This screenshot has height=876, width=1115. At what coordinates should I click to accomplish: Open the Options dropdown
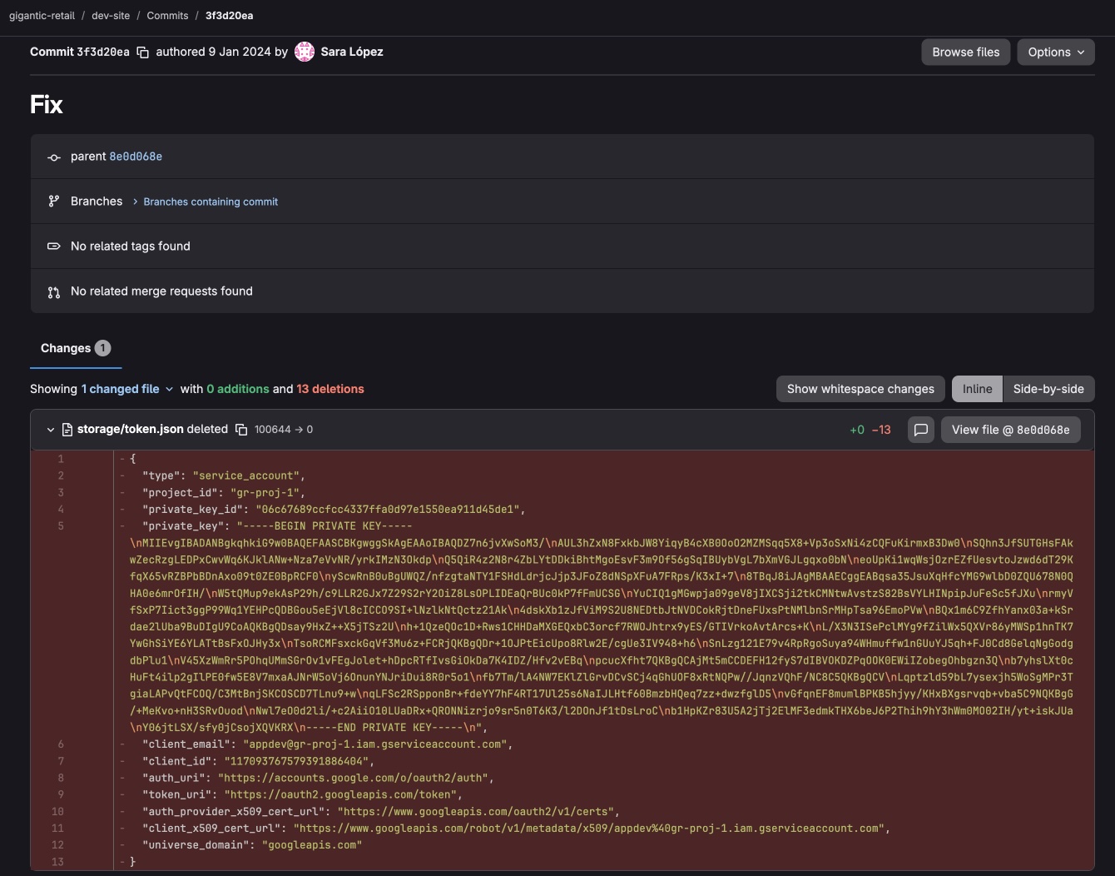[x=1055, y=52]
